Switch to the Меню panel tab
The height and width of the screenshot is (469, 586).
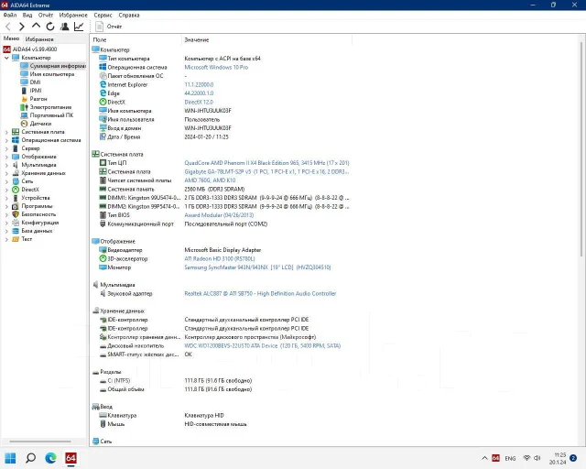click(11, 38)
